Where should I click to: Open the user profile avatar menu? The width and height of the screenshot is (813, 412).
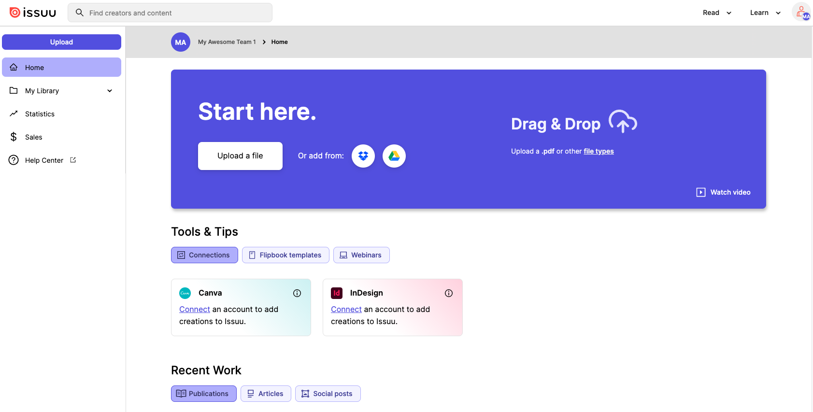[801, 12]
